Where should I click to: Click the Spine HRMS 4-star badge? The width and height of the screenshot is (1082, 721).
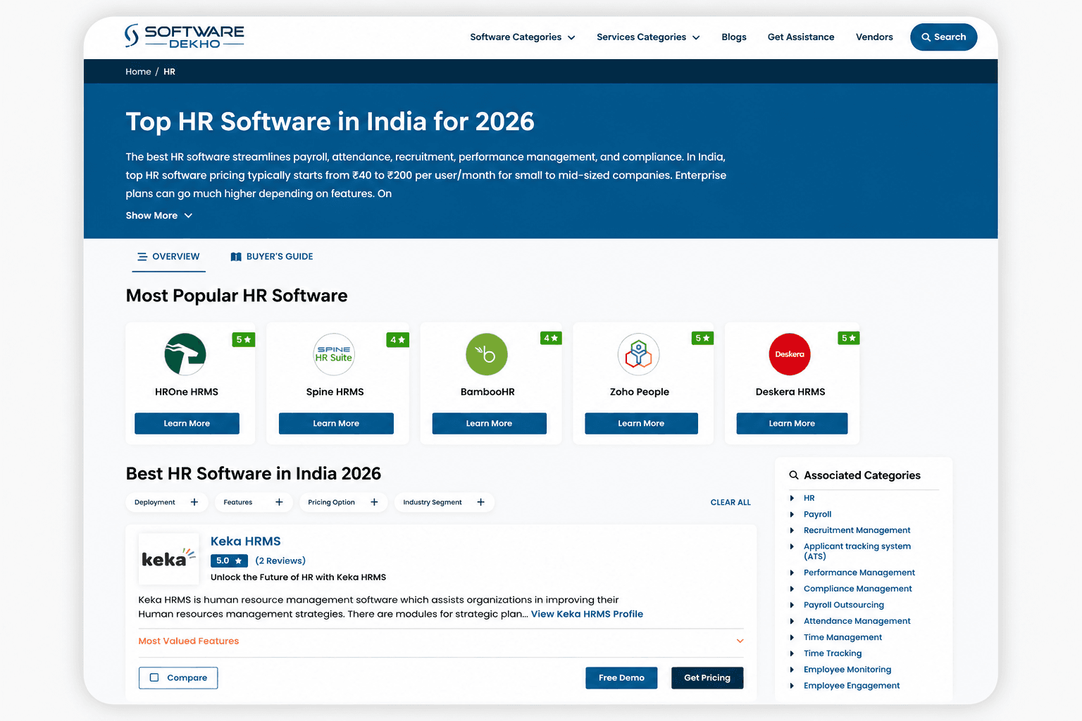point(398,339)
